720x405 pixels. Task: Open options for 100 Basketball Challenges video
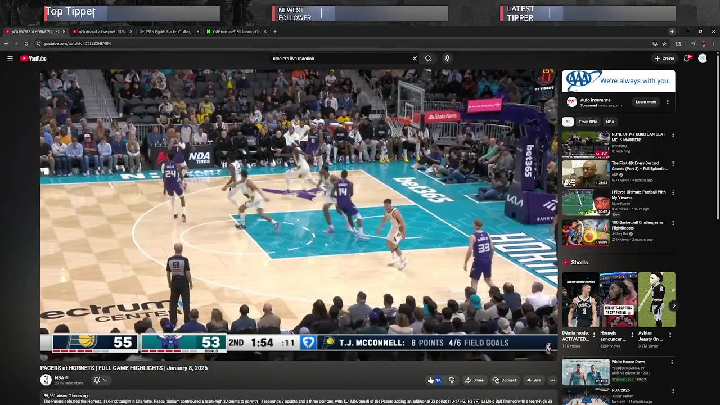tap(673, 223)
